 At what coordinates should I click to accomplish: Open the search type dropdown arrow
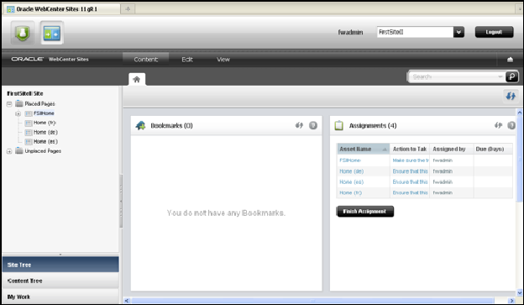pos(500,76)
